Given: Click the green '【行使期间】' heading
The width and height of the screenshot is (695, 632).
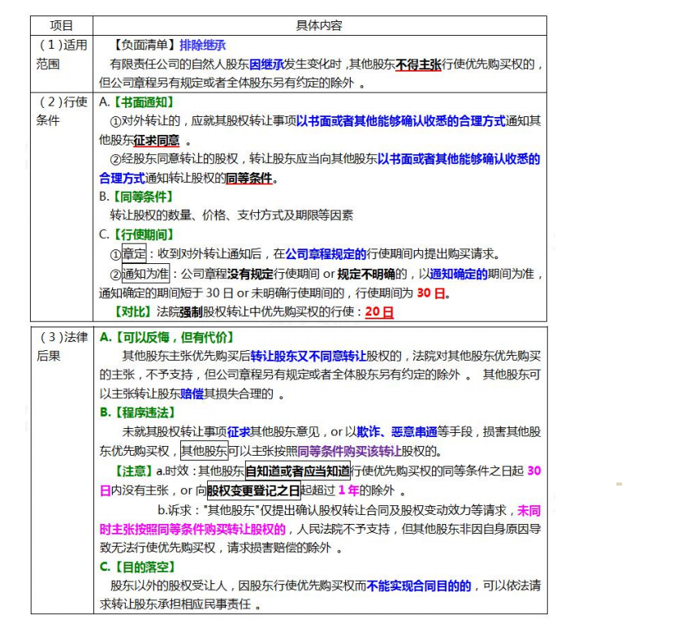Looking at the screenshot, I should click(x=143, y=235).
